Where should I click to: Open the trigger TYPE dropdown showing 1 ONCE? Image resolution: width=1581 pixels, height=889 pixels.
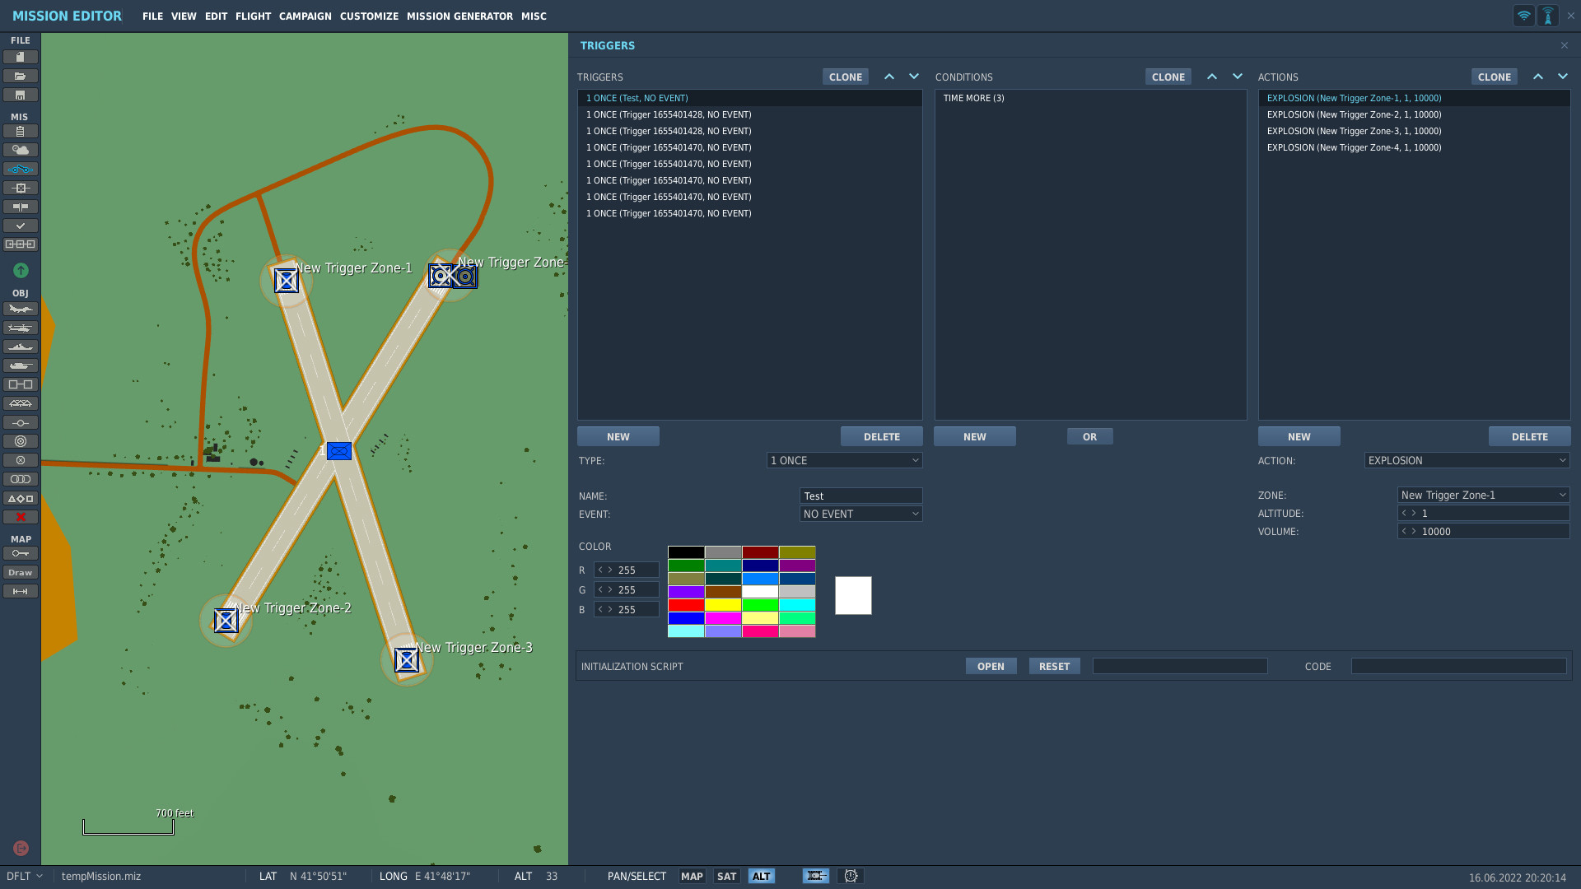pos(844,460)
